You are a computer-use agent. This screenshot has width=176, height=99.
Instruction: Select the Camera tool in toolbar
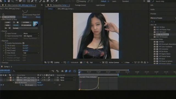coord(20,1)
